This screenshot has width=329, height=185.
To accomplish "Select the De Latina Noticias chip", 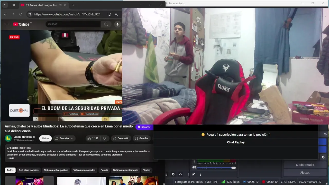I will click(x=29, y=170).
